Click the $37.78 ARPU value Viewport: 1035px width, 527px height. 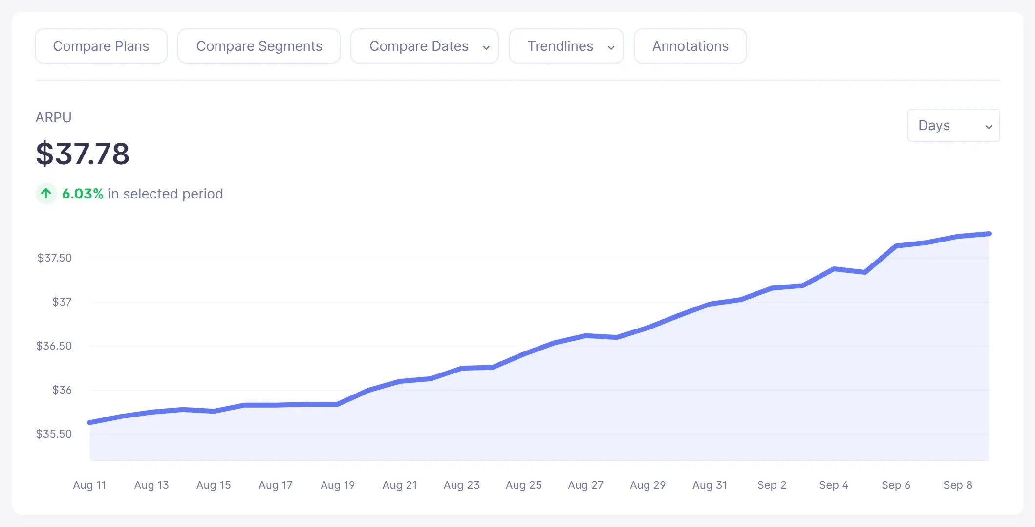coord(83,154)
